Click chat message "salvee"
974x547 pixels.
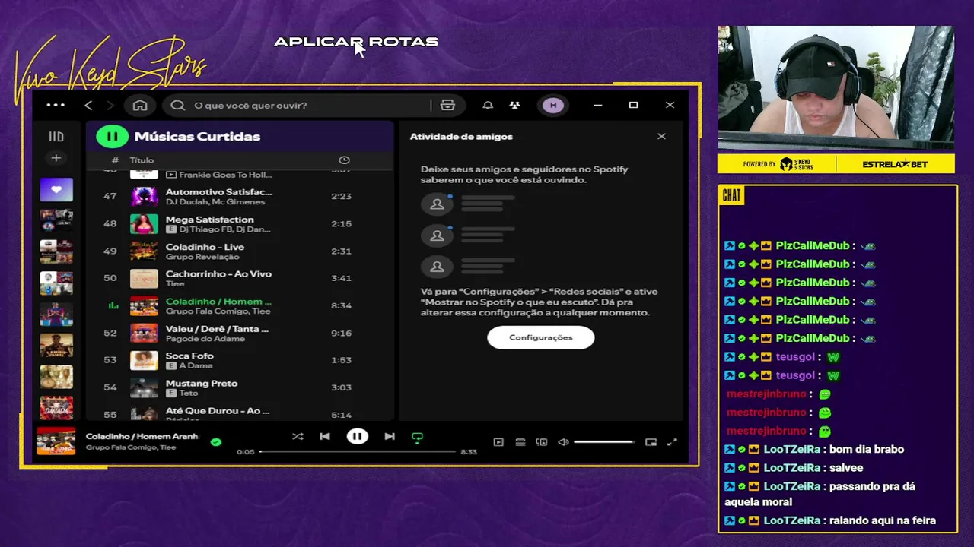click(x=846, y=467)
